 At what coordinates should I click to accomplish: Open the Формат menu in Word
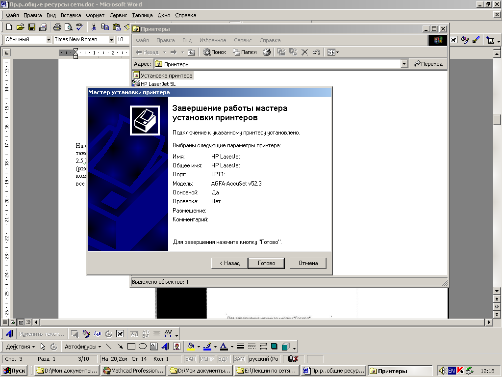(x=95, y=15)
